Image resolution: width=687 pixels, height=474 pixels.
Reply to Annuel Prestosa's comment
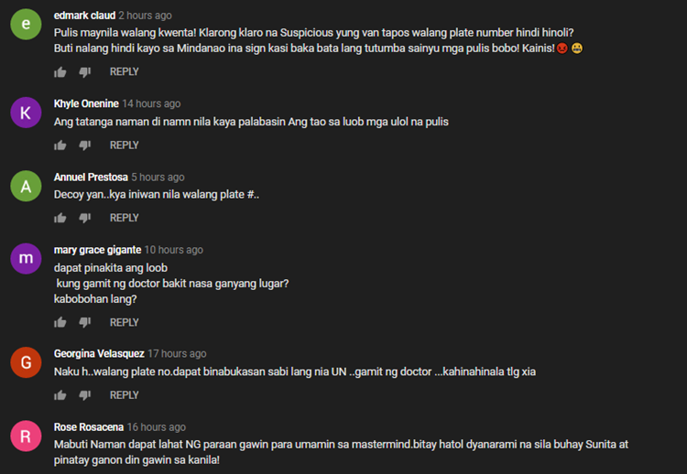point(124,218)
